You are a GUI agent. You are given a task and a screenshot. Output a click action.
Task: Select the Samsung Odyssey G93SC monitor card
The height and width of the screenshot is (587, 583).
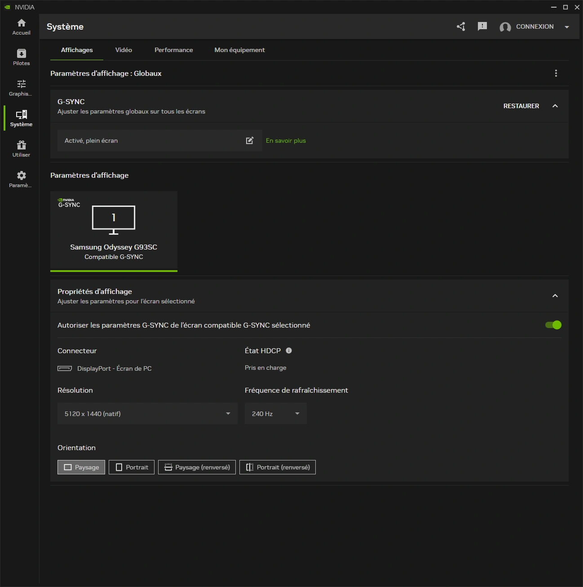point(114,231)
